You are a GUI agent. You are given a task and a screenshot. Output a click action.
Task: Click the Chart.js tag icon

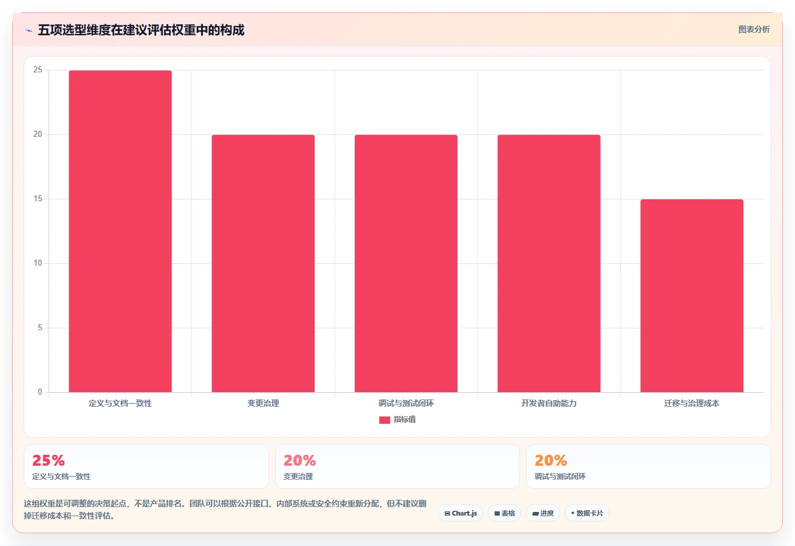(x=447, y=513)
